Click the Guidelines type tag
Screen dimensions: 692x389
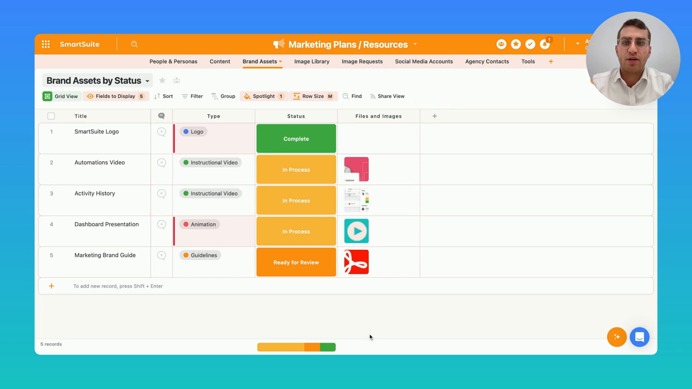pos(200,255)
